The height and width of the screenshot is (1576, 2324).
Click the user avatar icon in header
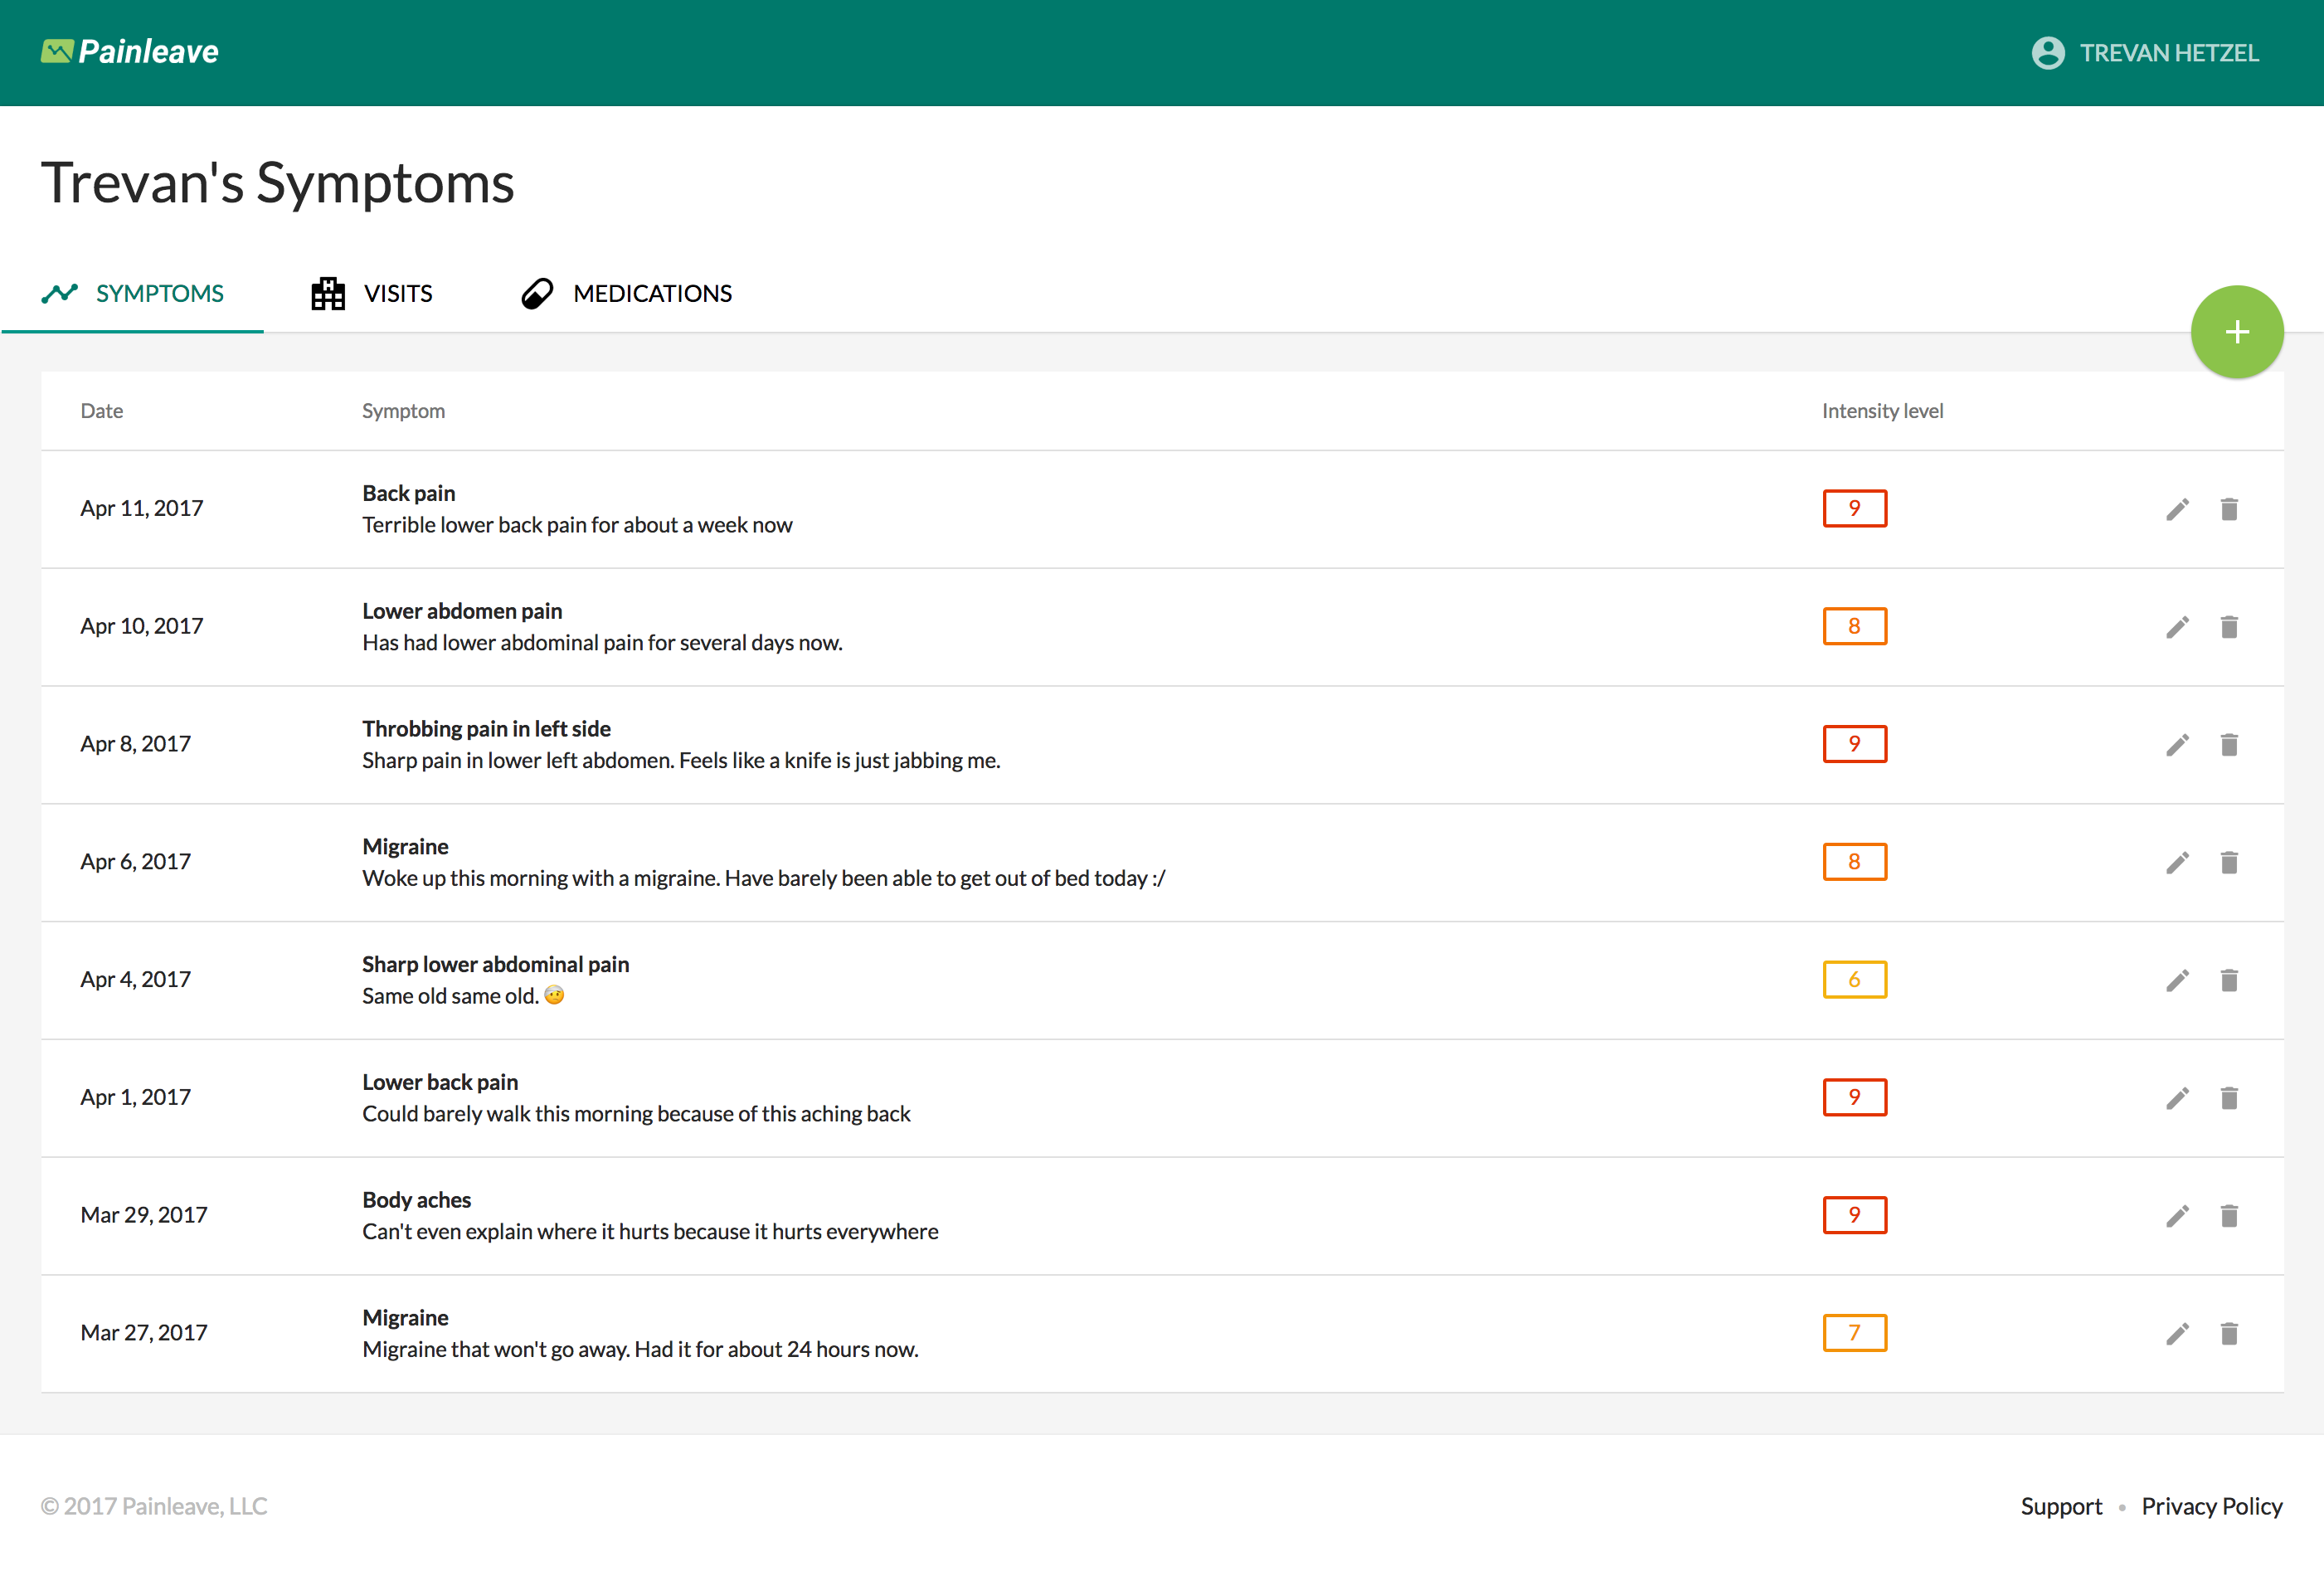tap(2047, 53)
